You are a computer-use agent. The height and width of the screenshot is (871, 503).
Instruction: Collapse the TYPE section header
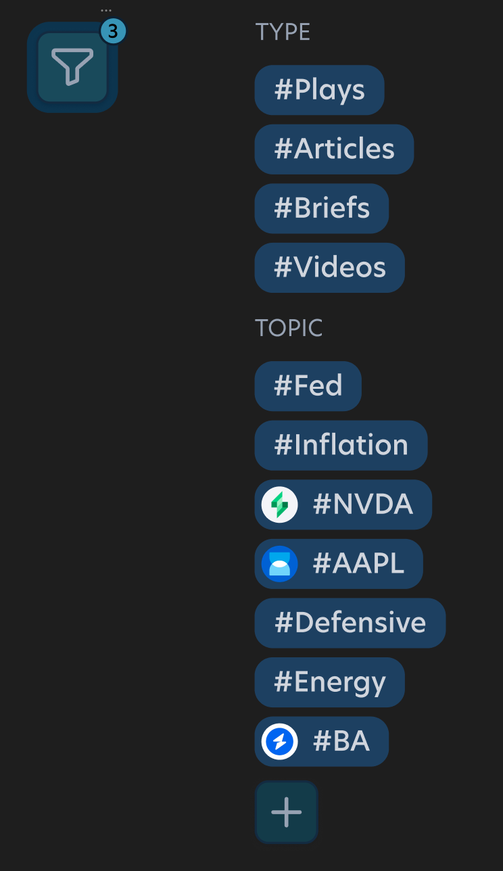[283, 31]
